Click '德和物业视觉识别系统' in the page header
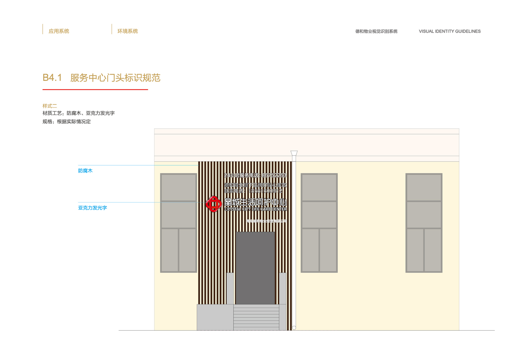 click(376, 32)
